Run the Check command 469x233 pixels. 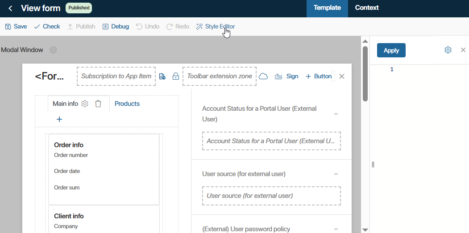(47, 27)
